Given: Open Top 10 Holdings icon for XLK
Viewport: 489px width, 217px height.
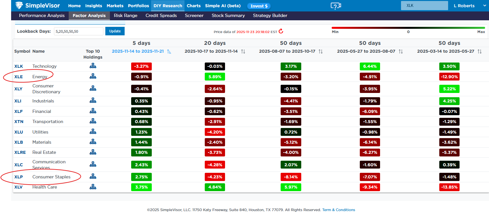Looking at the screenshot, I should tap(93, 66).
